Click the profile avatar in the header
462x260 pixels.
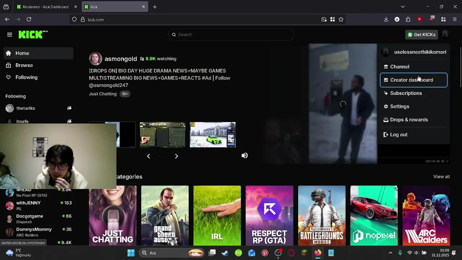tap(445, 35)
